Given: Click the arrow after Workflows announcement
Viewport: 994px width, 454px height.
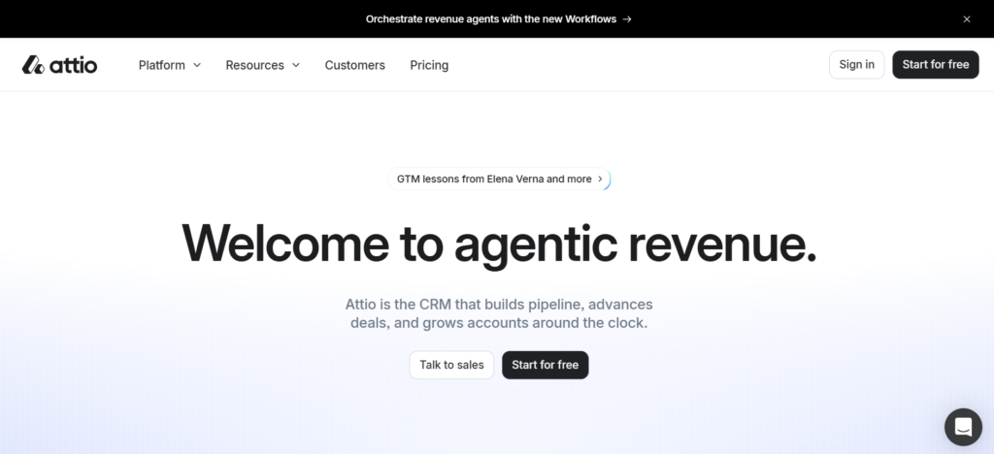Looking at the screenshot, I should [x=627, y=19].
